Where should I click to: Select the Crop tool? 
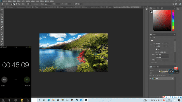2,20
